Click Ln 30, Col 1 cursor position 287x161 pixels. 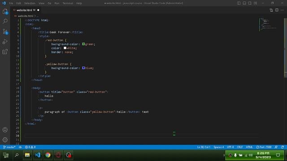coord(204,147)
